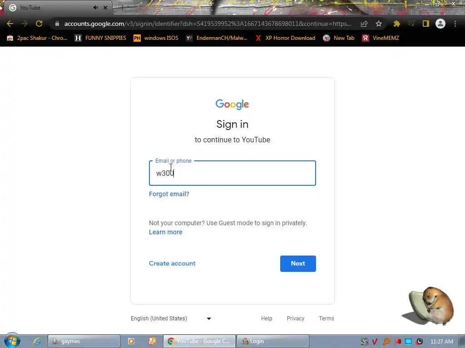Viewport: 465px width, 348px height.
Task: Expand the English (United States) language dropdown
Action: (171, 319)
